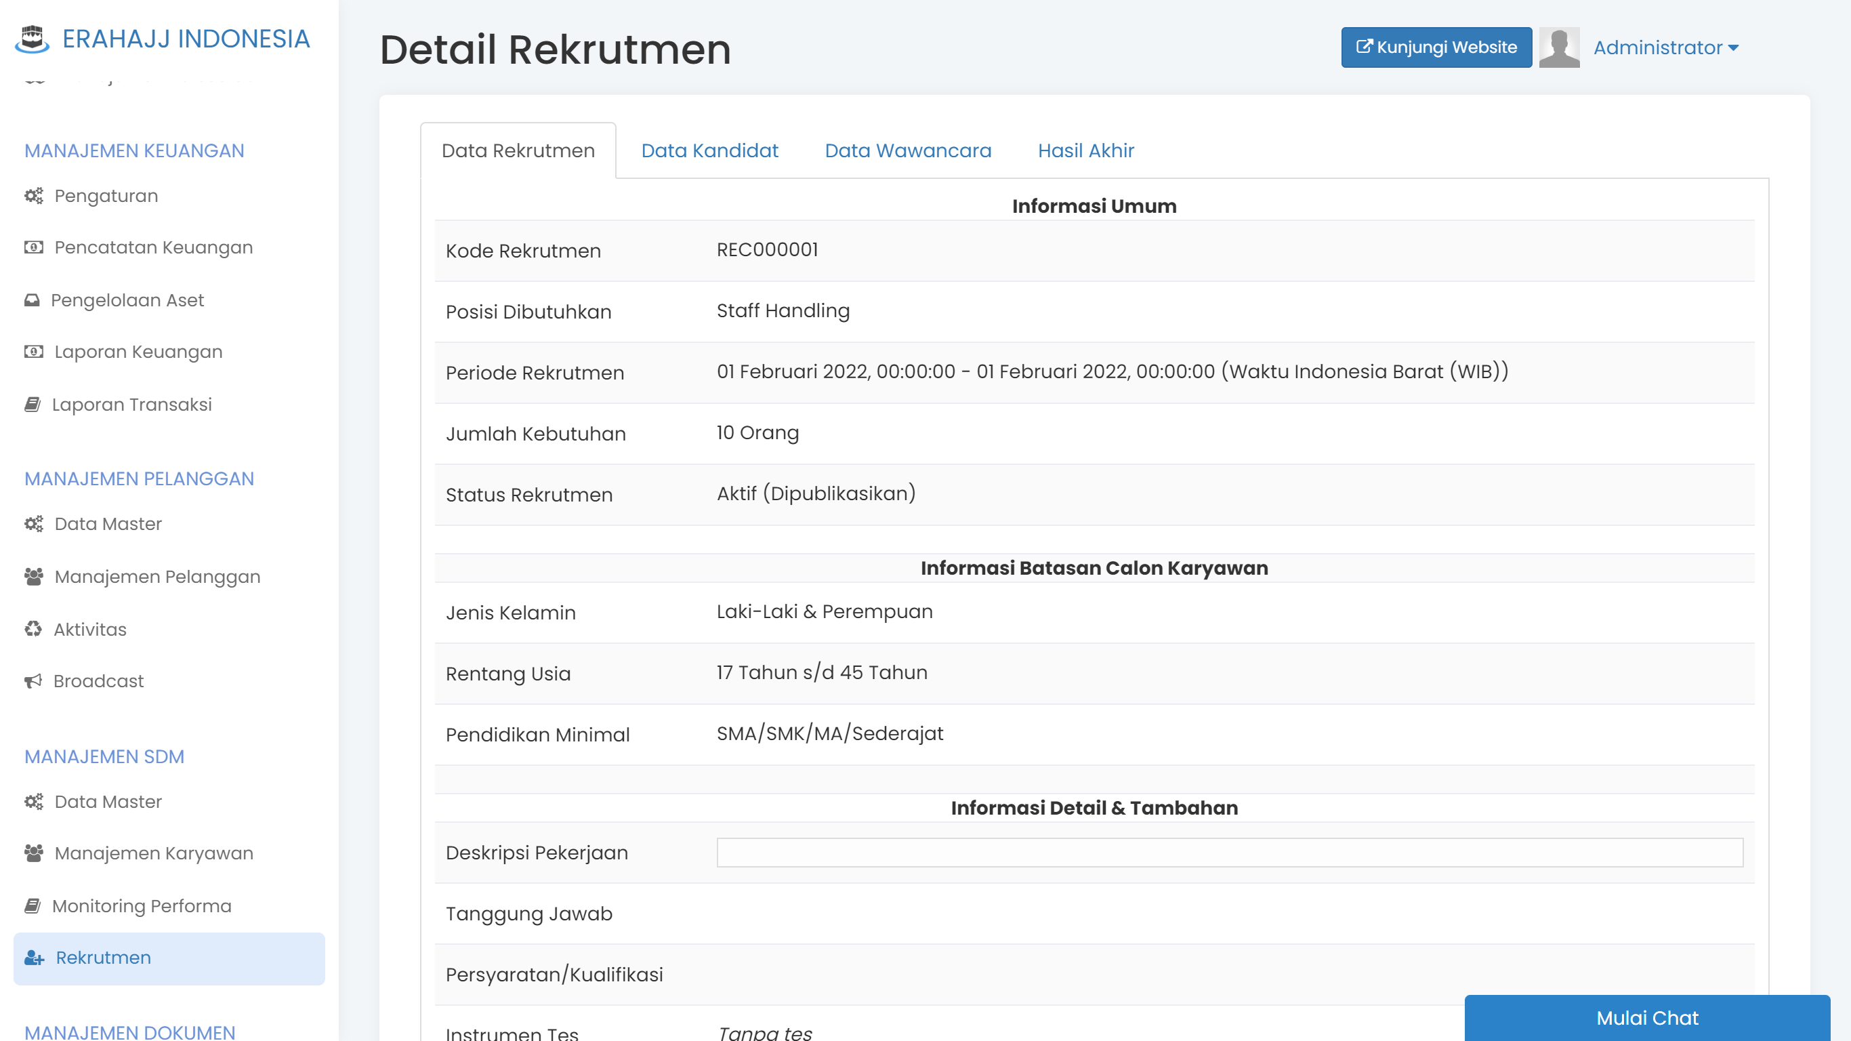Image resolution: width=1851 pixels, height=1041 pixels.
Task: Open Pengelolaan Aset section
Action: pyautogui.click(x=127, y=300)
